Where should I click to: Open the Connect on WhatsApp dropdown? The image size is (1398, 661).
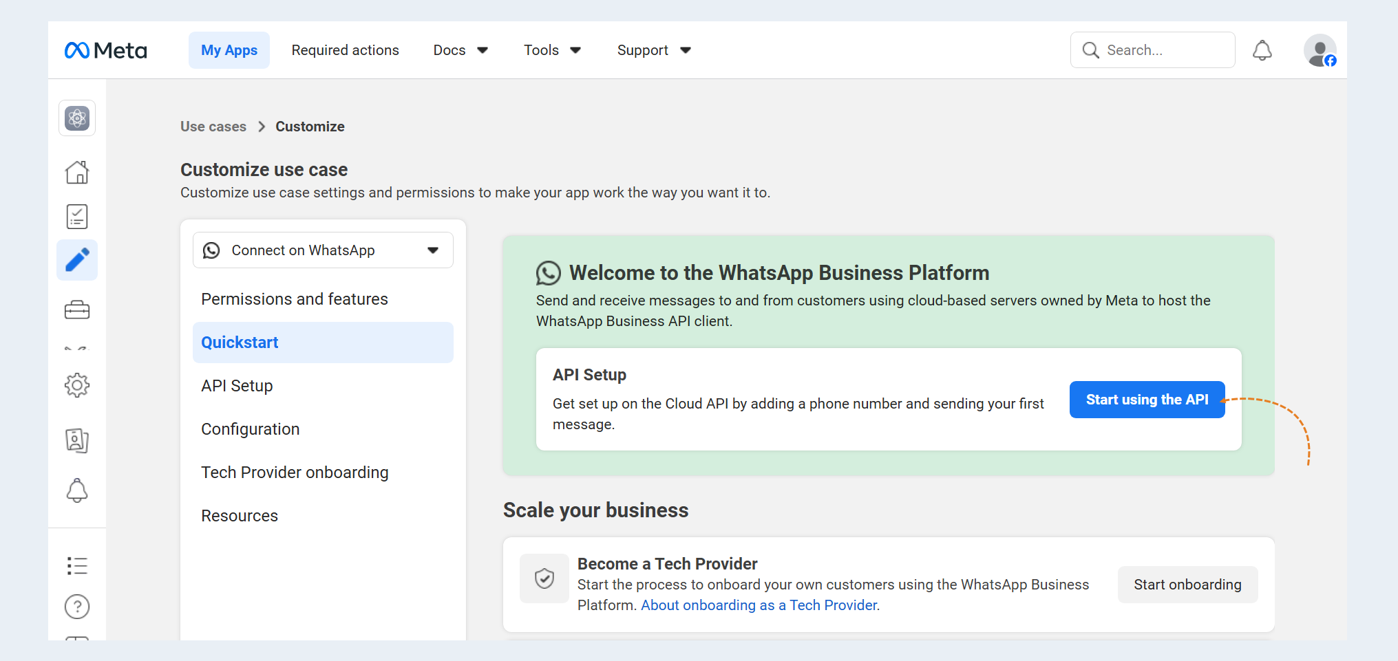(x=323, y=250)
